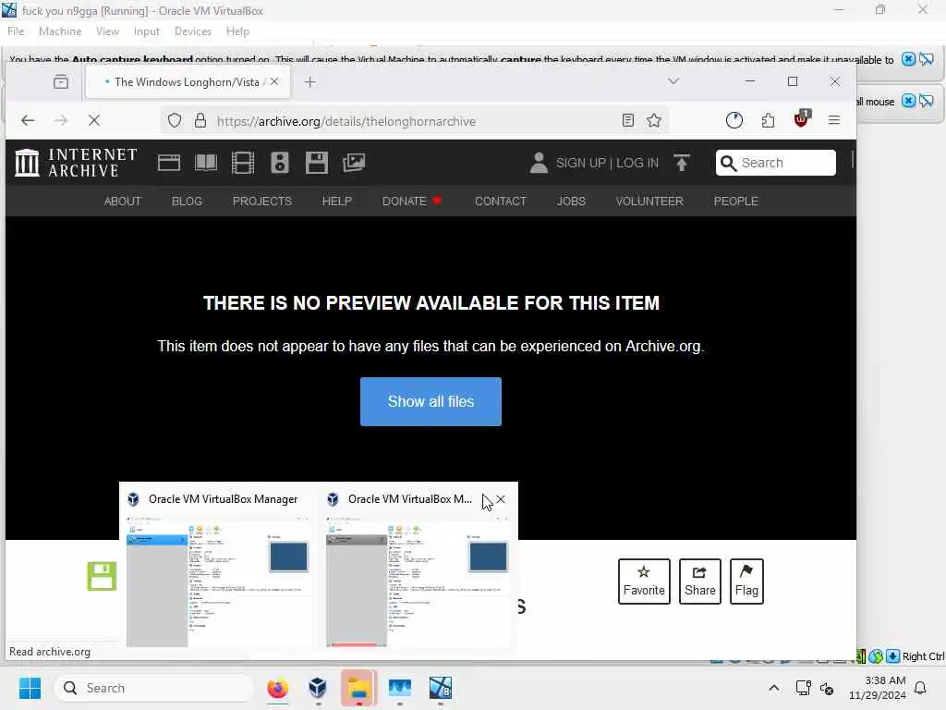
Task: Open the BLOG navigation link
Action: point(187,201)
